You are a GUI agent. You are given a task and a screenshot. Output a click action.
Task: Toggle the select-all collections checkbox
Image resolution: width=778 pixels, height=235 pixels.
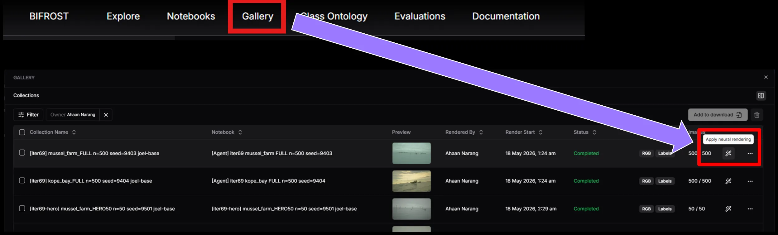(x=22, y=132)
